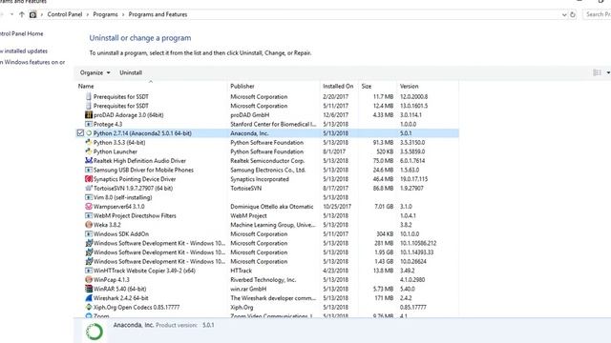Click the Vim 8.0 program icon

point(89,197)
